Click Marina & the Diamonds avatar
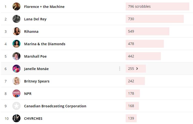Screen dimensions: 193x124 click(x=16, y=44)
